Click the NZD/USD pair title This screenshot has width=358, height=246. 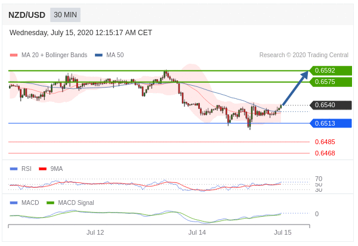point(27,15)
